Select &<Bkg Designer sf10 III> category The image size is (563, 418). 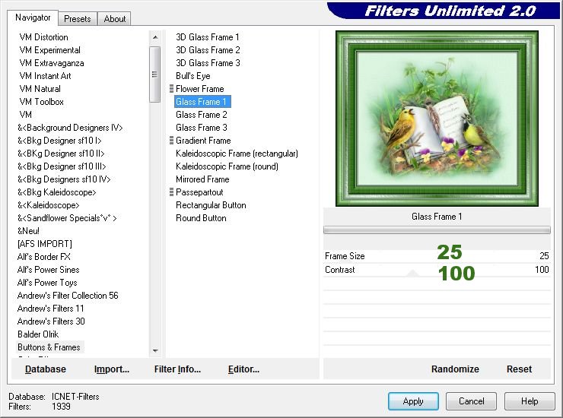62,166
